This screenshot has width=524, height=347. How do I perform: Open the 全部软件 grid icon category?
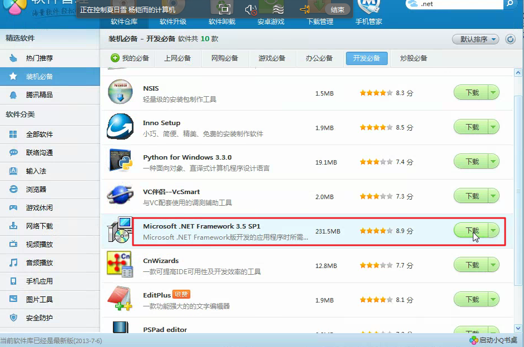[x=50, y=134]
